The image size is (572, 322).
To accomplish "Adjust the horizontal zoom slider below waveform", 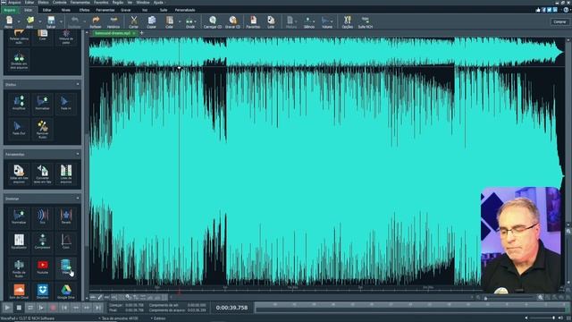I will point(509,298).
